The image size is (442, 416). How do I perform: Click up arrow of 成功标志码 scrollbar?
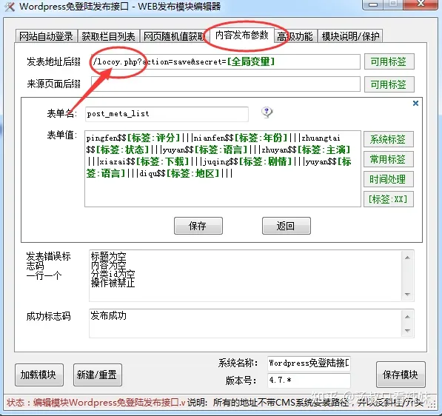(x=408, y=317)
